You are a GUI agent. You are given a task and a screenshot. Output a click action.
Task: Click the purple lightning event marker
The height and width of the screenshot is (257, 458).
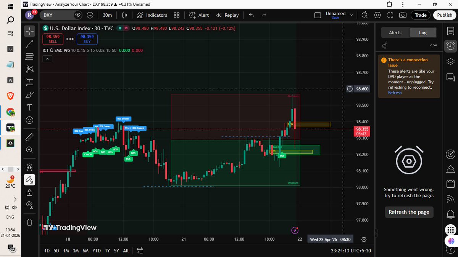tap(295, 230)
